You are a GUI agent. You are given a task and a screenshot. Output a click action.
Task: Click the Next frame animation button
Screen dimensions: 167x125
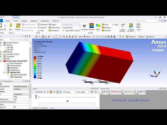tap(54, 92)
